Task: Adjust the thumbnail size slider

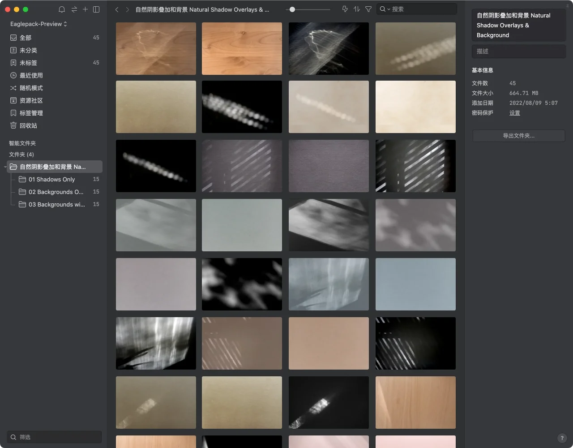Action: click(292, 9)
